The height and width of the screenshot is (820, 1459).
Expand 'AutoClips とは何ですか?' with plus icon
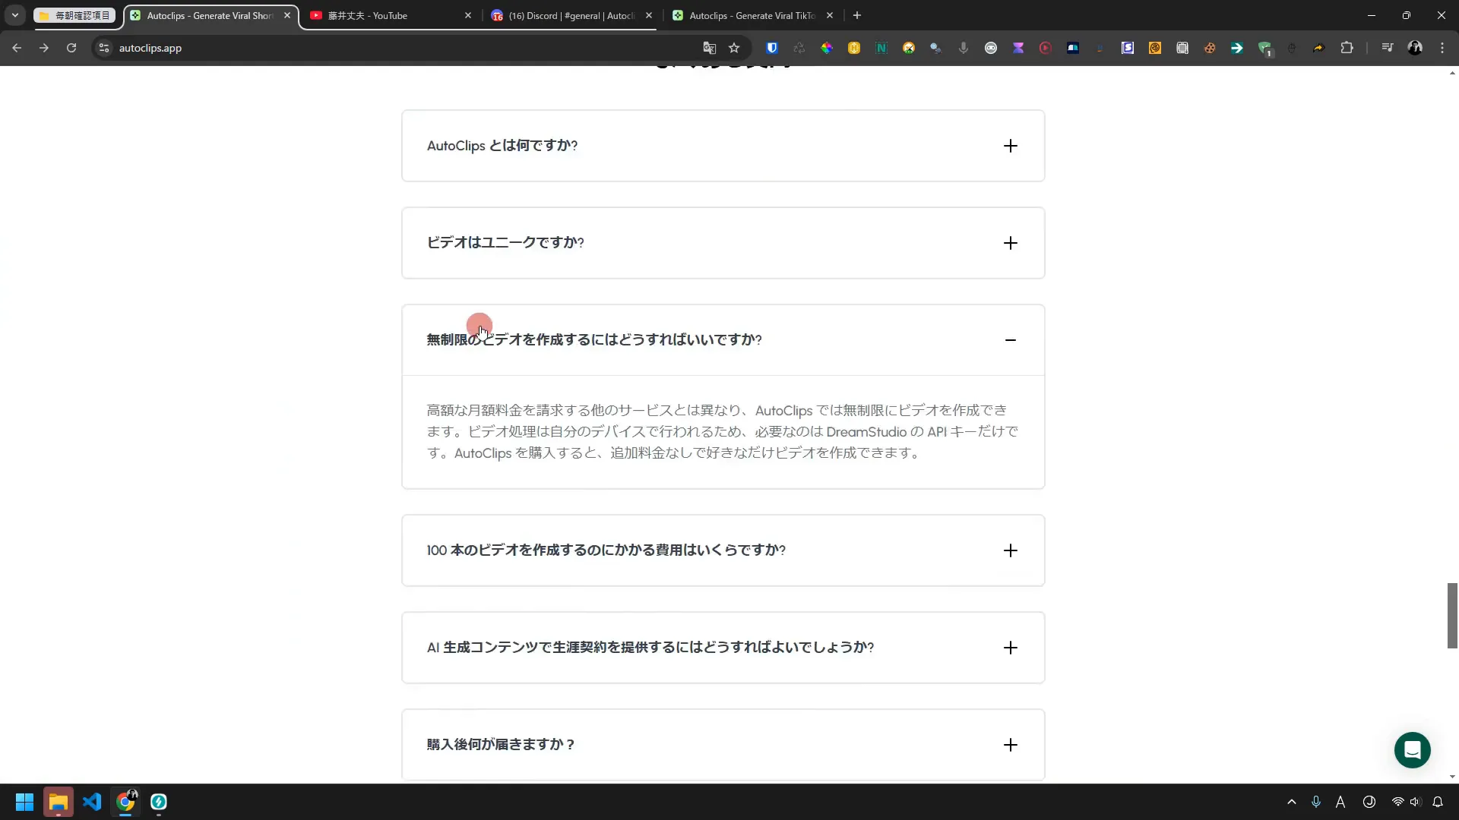point(1010,146)
